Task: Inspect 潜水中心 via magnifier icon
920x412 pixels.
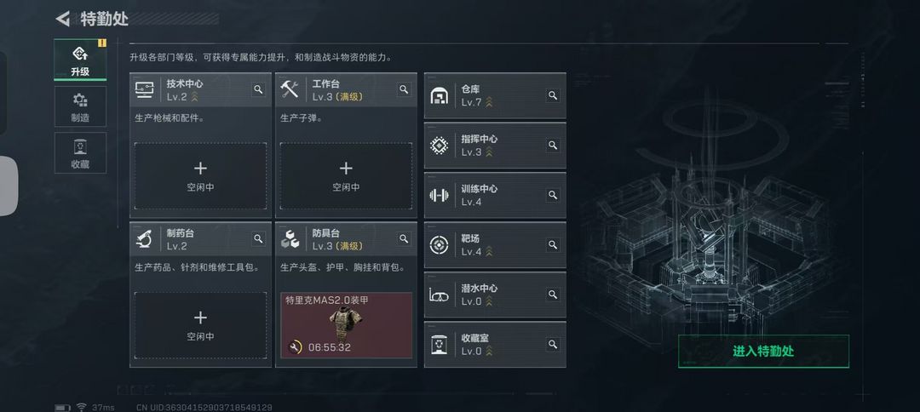Action: [x=553, y=295]
